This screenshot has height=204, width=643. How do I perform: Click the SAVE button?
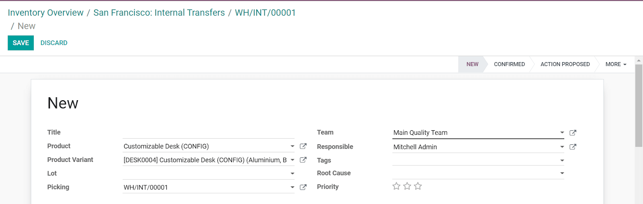tap(20, 43)
